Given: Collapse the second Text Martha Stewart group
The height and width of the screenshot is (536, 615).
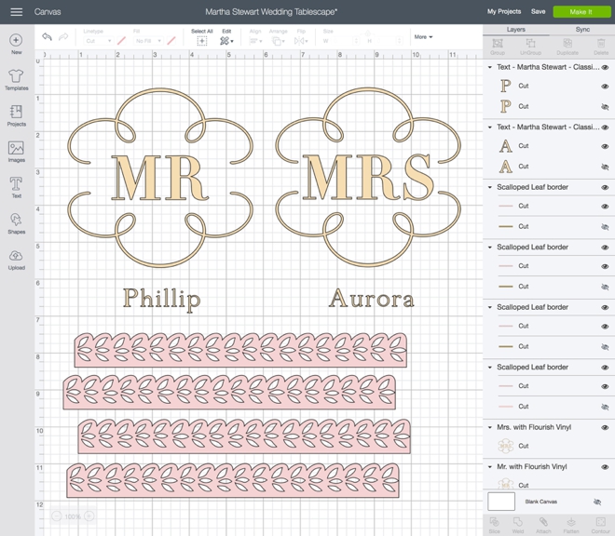Looking at the screenshot, I should [x=489, y=127].
